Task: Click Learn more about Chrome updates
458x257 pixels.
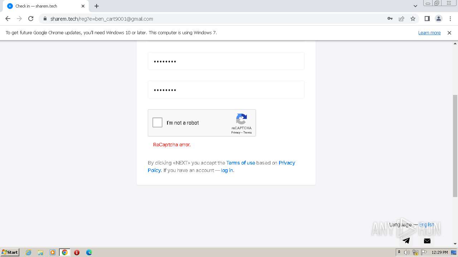Action: (429, 32)
